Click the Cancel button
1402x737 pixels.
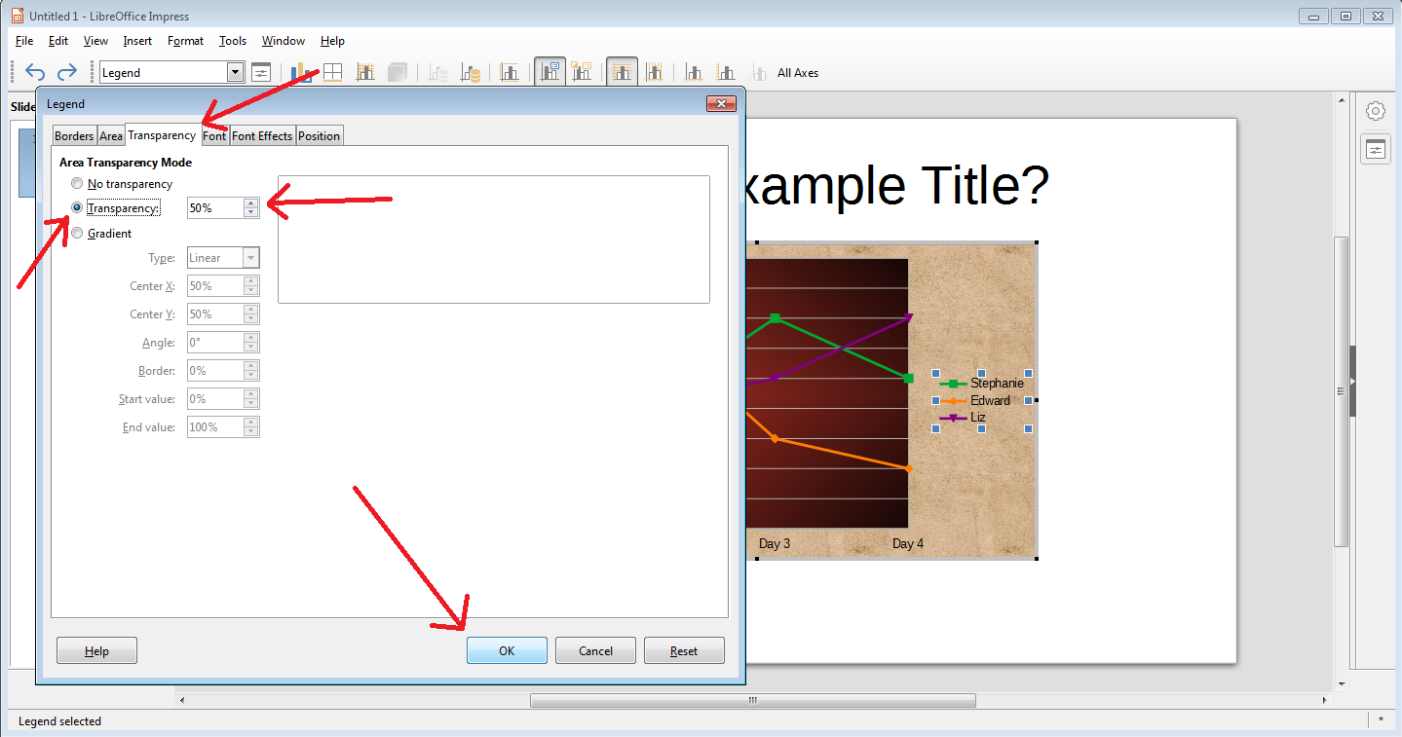(595, 650)
